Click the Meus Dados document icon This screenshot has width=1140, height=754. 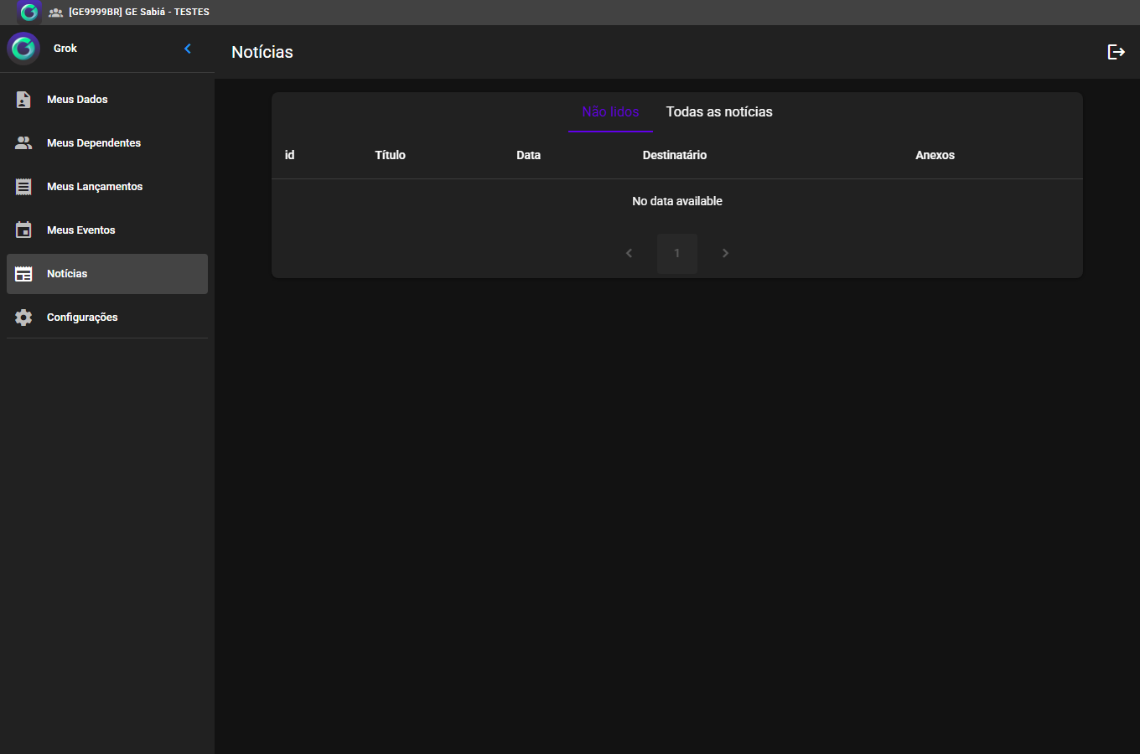coord(23,100)
